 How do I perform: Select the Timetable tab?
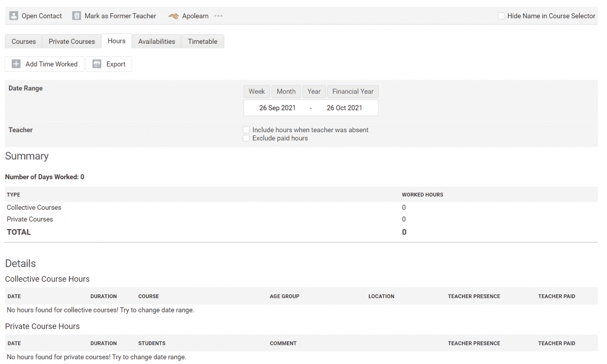click(x=202, y=42)
